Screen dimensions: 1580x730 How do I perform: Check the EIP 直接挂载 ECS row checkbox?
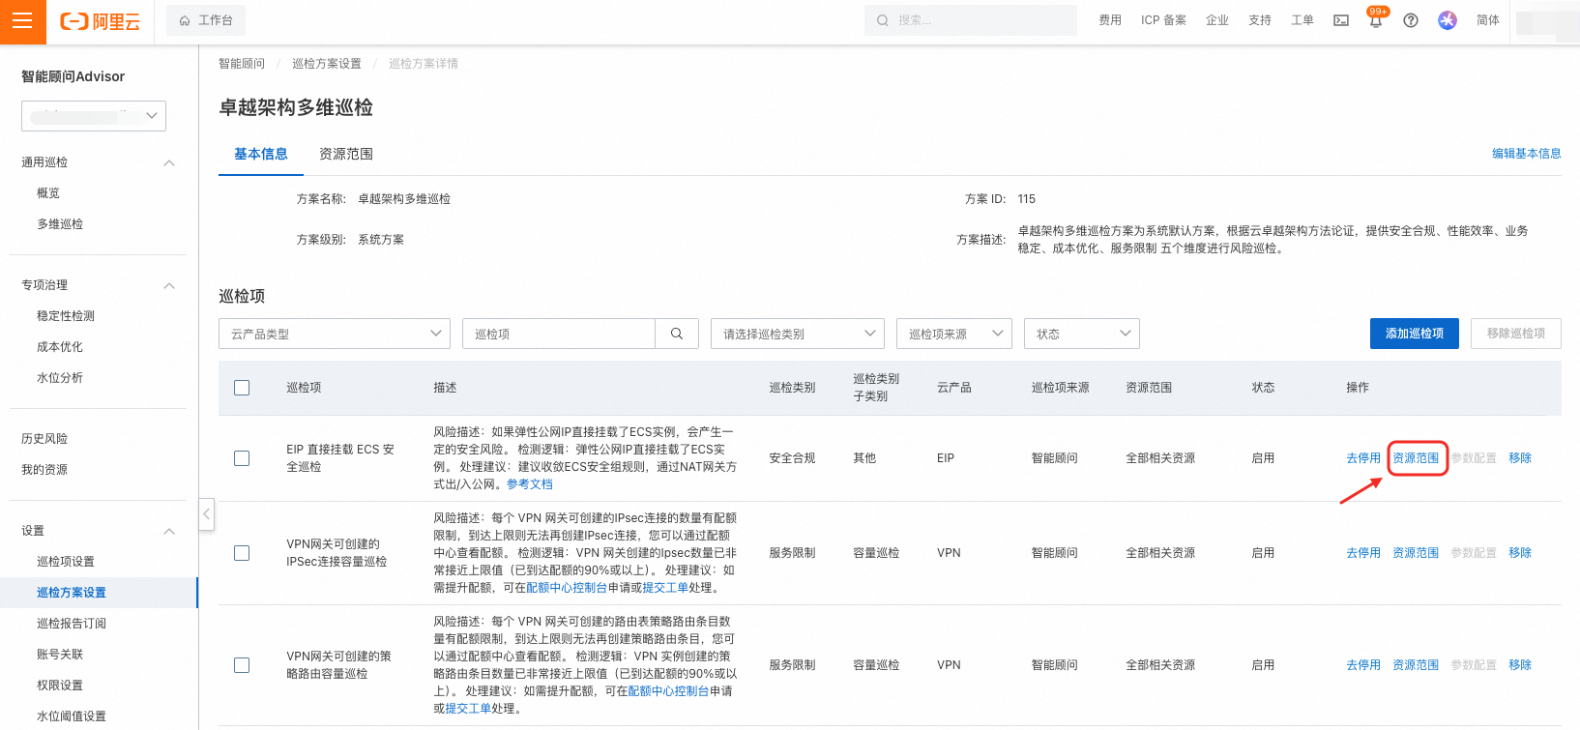coord(242,458)
